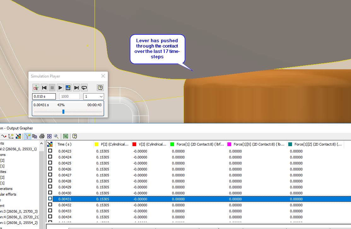
Task: Click the simulation progress slider handle
Action: click(x=64, y=112)
